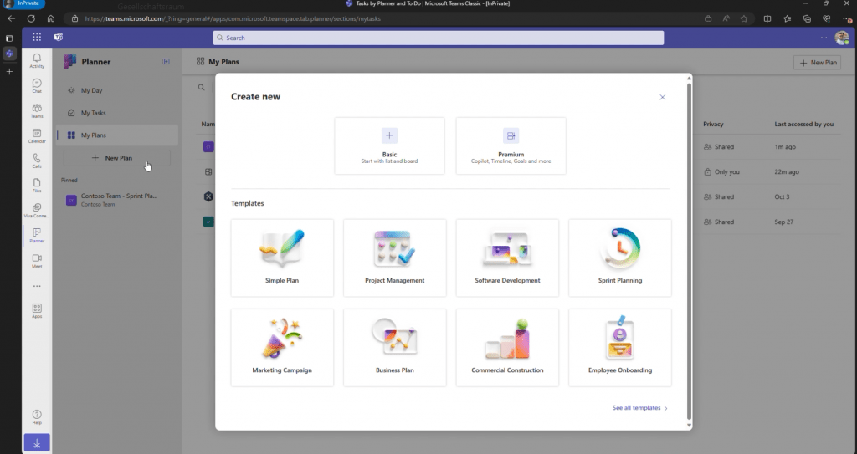Click the '22m ago' last accessed cell

pos(787,171)
